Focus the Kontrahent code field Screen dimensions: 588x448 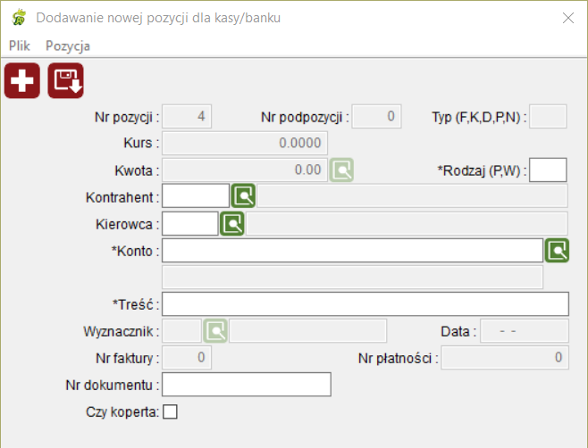pos(196,195)
